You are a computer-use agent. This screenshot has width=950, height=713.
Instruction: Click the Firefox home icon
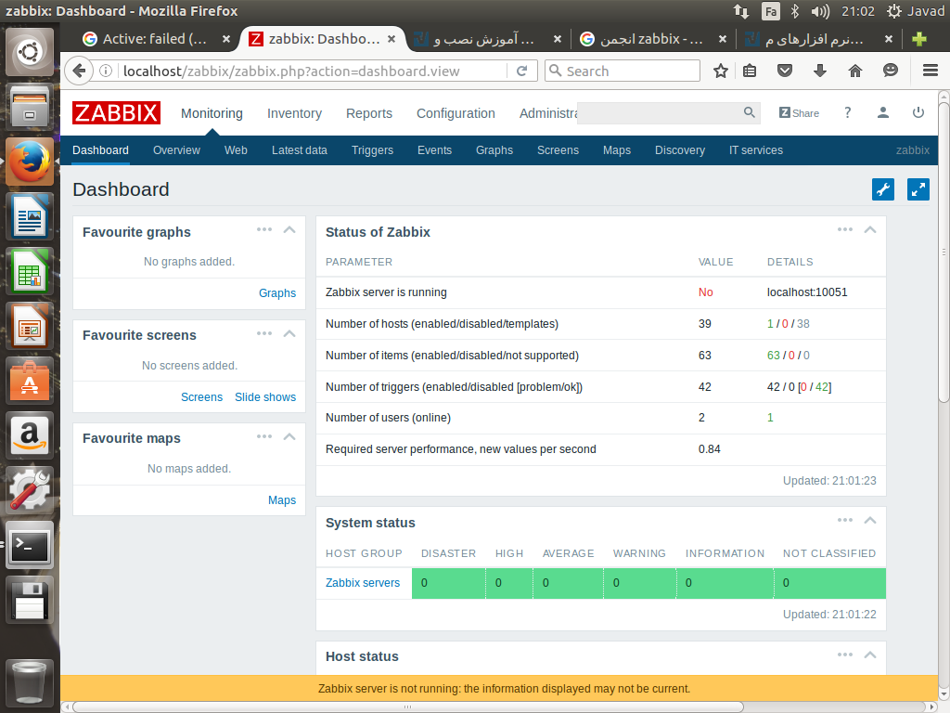tap(855, 71)
